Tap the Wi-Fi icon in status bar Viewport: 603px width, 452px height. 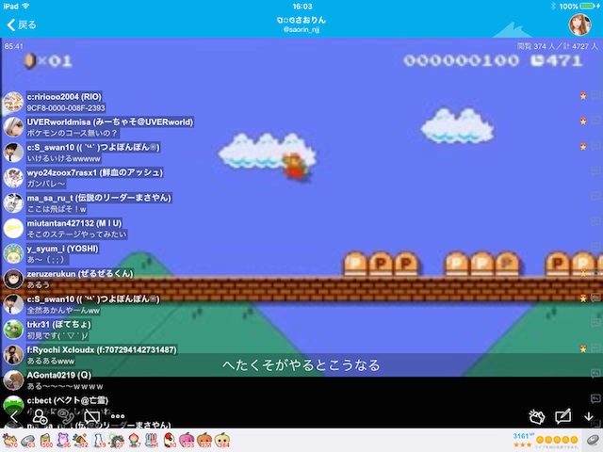[x=25, y=7]
